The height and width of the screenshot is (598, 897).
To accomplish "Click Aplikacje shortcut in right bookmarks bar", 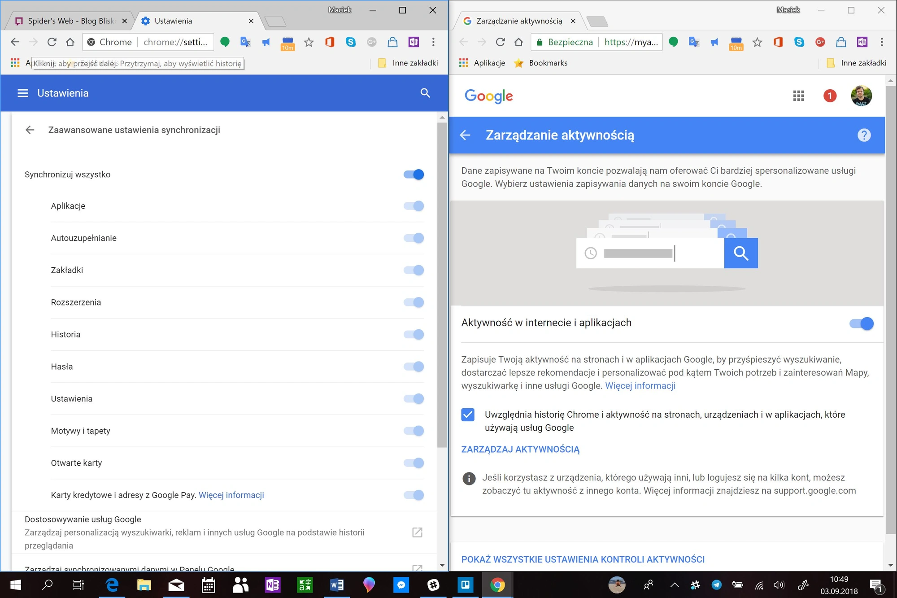I will 482,63.
